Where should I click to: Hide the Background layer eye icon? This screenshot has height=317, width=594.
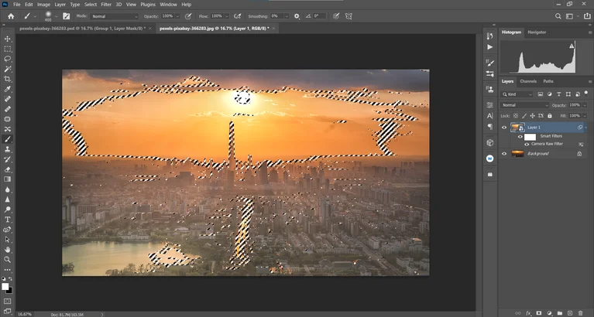click(x=504, y=154)
